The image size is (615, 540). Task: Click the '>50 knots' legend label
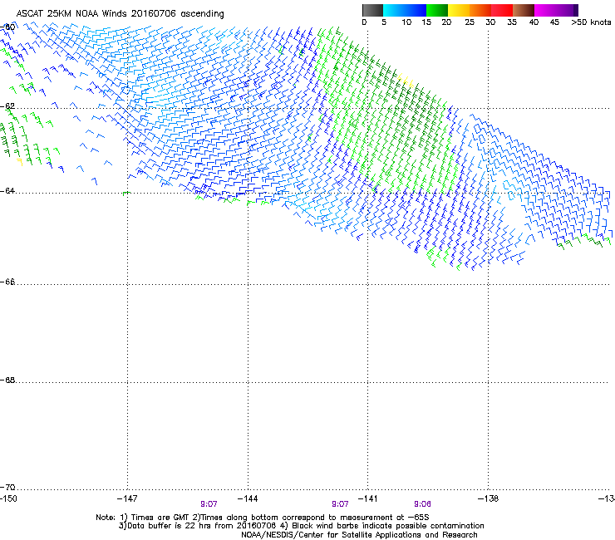point(591,22)
